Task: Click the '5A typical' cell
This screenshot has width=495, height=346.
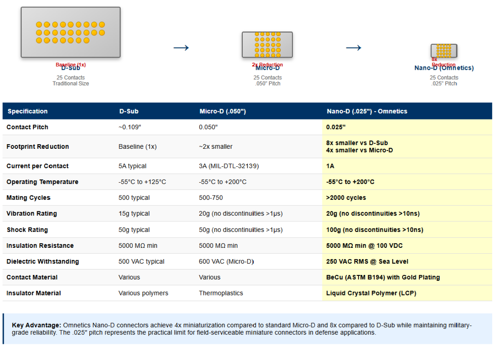Action: click(x=132, y=166)
